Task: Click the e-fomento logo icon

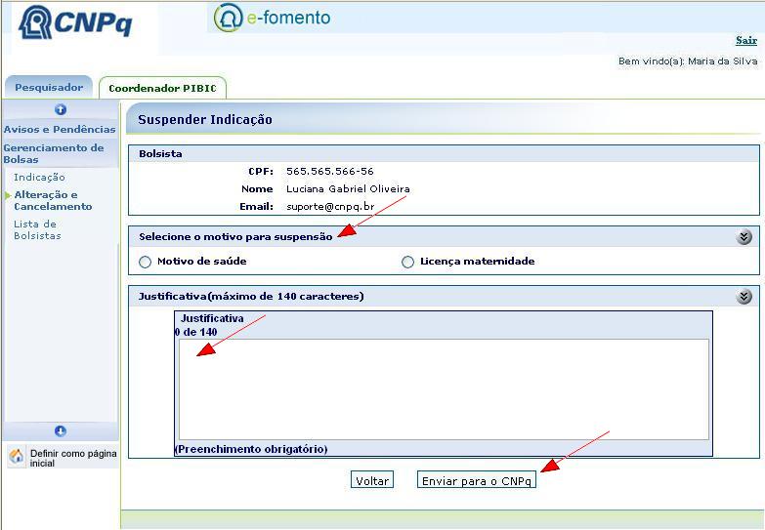Action: coord(228,19)
